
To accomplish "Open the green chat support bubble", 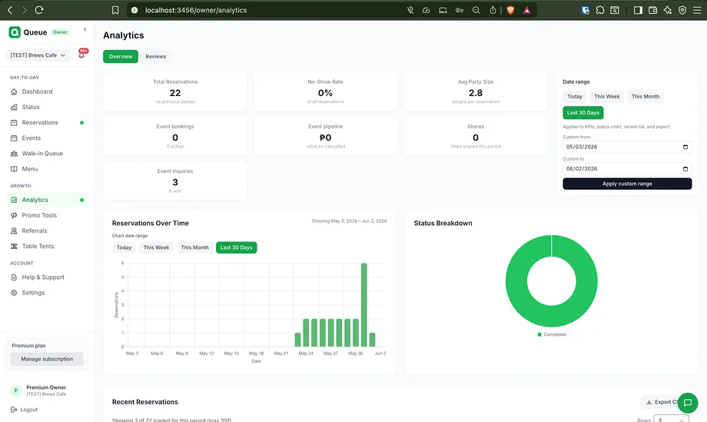I will pos(688,403).
